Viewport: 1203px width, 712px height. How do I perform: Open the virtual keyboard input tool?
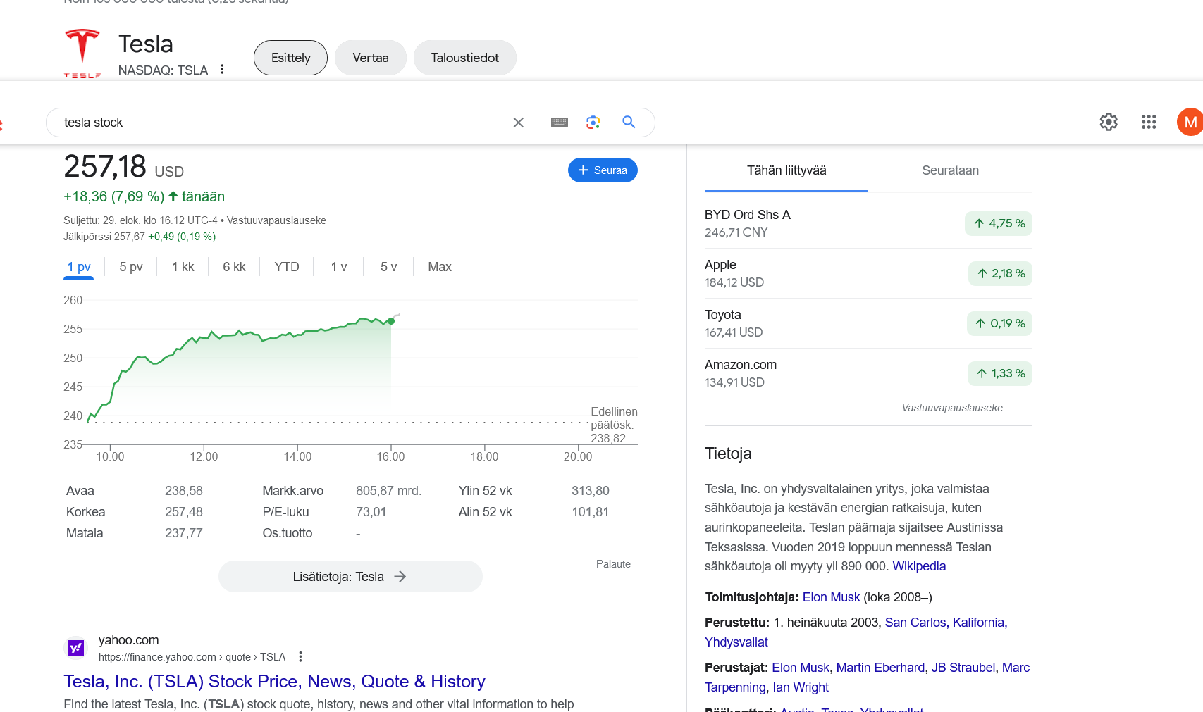coord(560,123)
